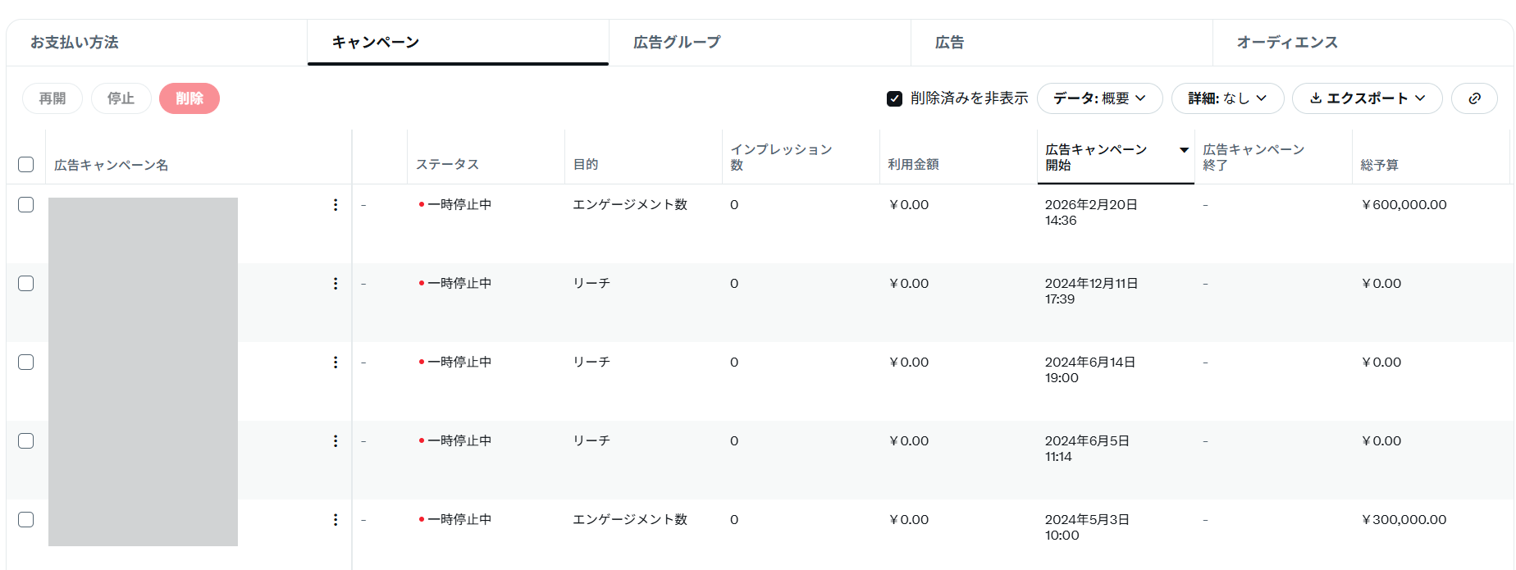Expand the データ: 概要 dropdown
The image size is (1516, 570).
point(1099,98)
